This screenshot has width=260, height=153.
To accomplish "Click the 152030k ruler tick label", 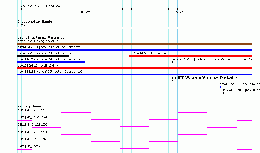I will coord(85,12).
